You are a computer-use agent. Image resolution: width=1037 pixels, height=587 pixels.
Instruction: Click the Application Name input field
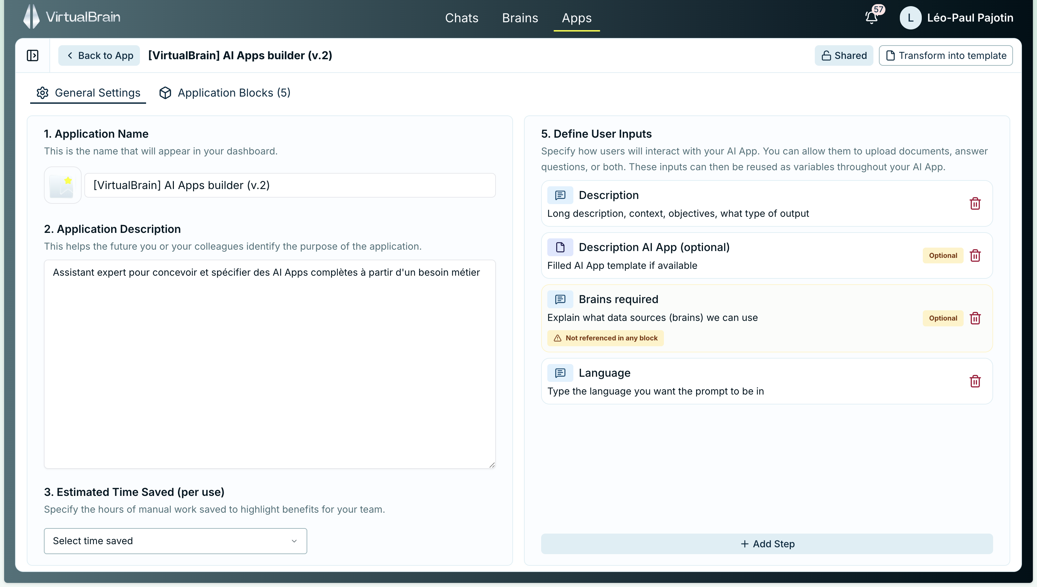[290, 185]
